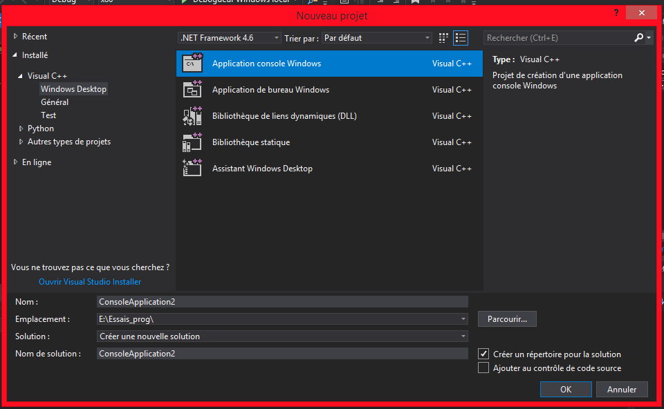
Task: Click the bookmark icon in background Visual Studio toolbar
Action: (x=415, y=1)
